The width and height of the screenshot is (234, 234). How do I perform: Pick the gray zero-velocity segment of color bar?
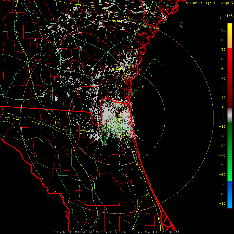click(230, 115)
